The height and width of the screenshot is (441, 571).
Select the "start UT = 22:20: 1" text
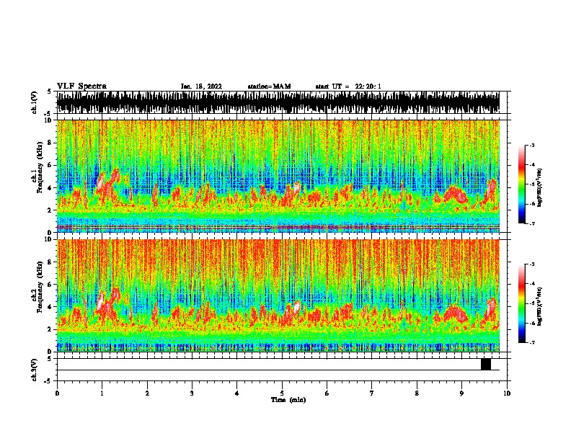[348, 86]
